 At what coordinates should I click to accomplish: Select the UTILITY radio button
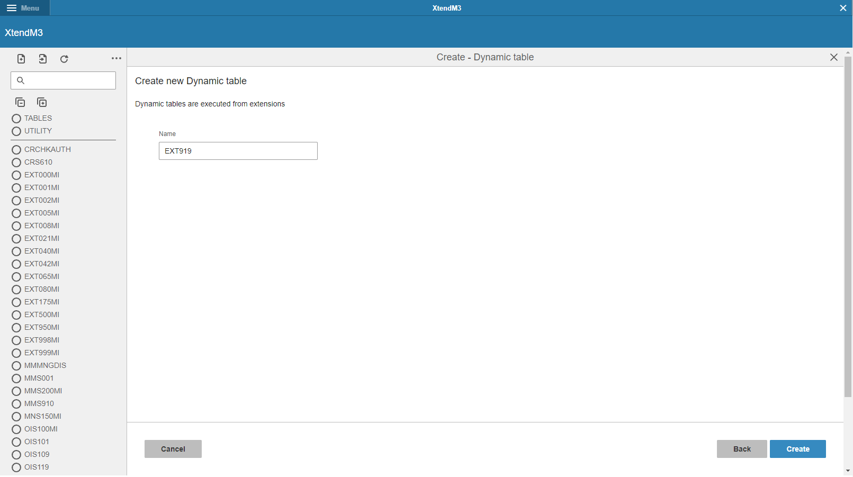point(16,131)
